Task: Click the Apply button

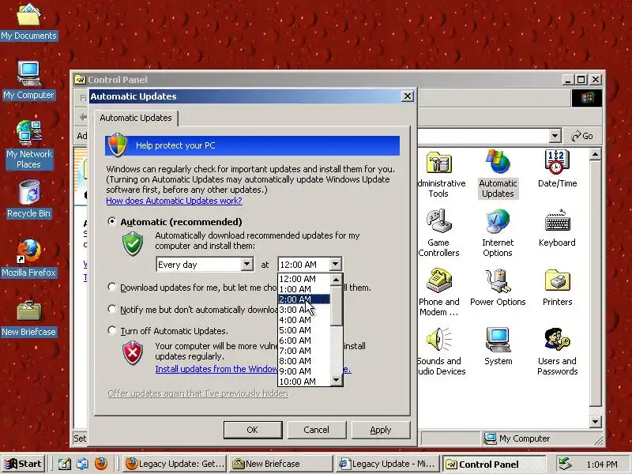Action: [381, 430]
